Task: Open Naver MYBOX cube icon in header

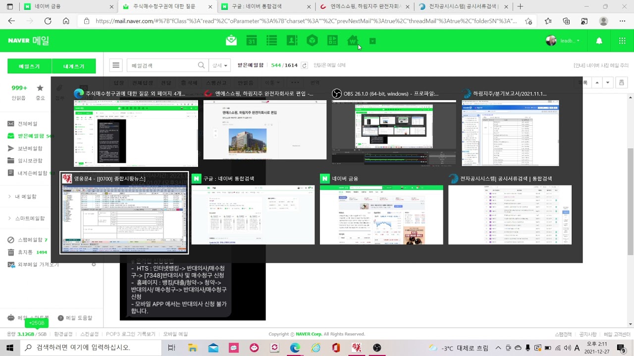Action: (x=312, y=41)
